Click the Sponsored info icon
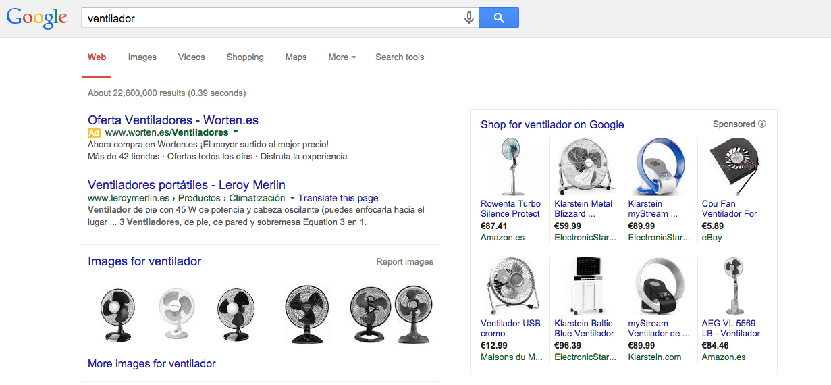Screen dimensions: 831x385 coord(762,124)
